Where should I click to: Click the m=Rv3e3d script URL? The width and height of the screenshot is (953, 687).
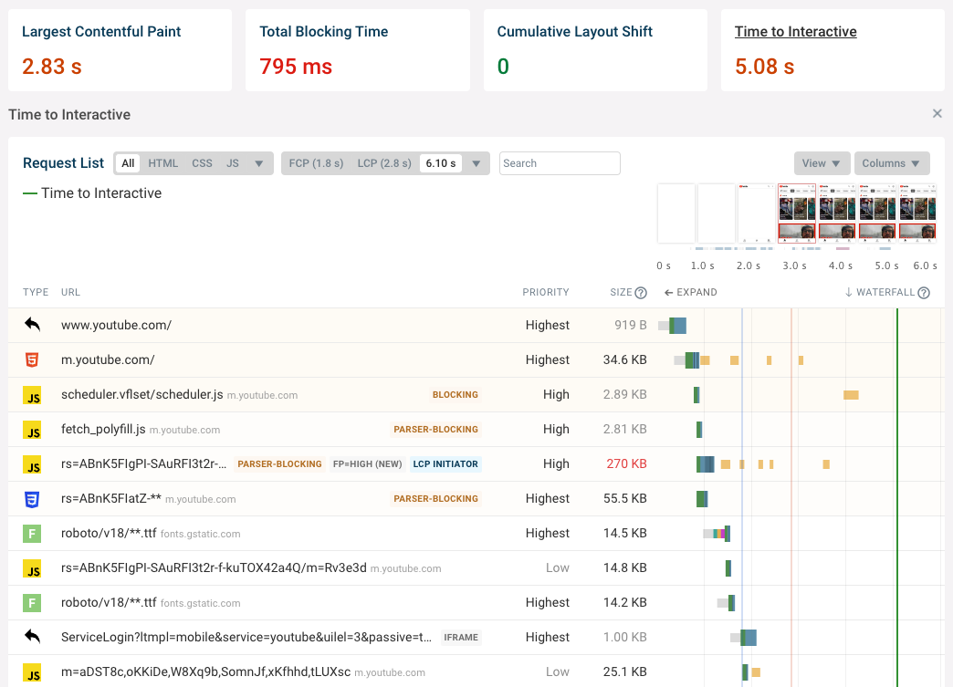[214, 567]
